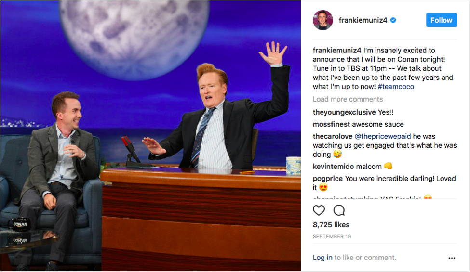Visit commenter mossfinest's profile
The width and height of the screenshot is (470, 272).
coord(331,124)
